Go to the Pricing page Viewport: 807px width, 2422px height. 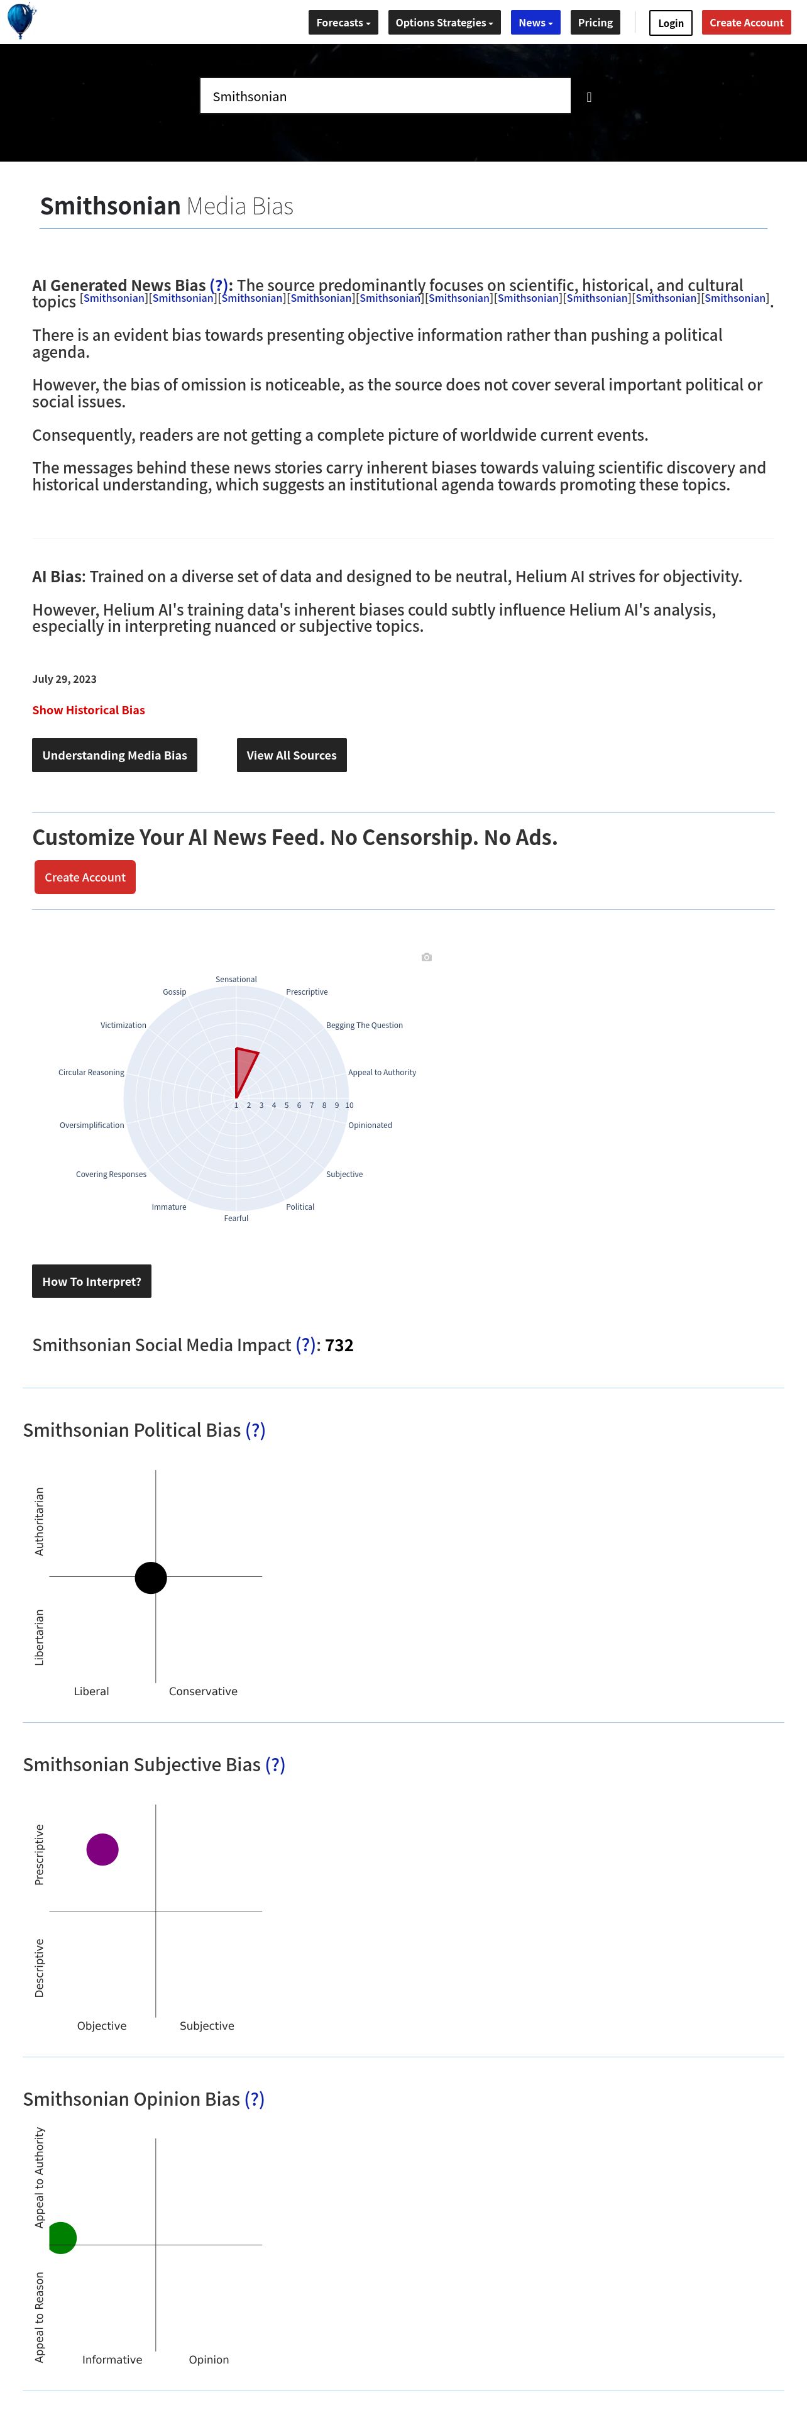596,23
